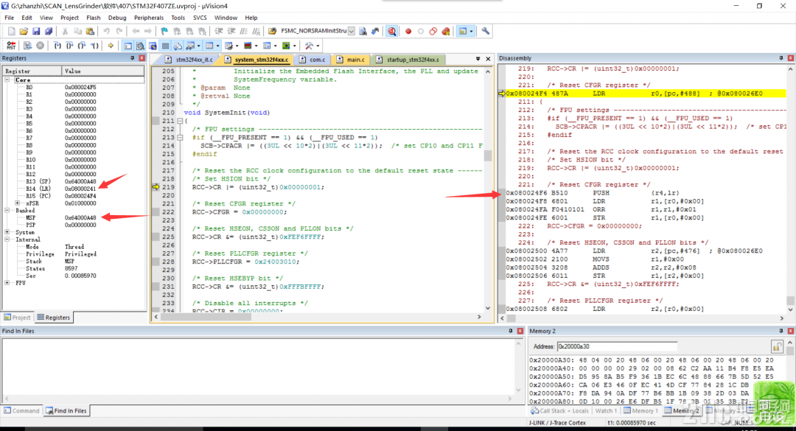Toggle auto-hide pin on Registers panel
Screen dimensions: 796x431
pos(133,58)
